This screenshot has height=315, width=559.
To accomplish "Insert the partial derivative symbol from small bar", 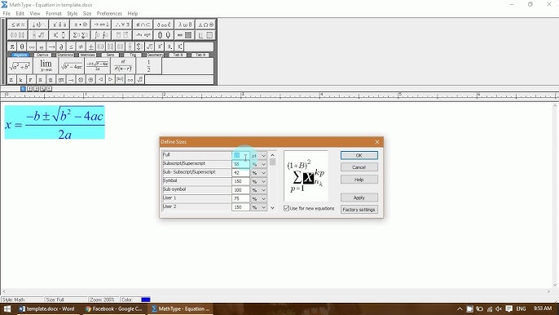I will point(61,47).
